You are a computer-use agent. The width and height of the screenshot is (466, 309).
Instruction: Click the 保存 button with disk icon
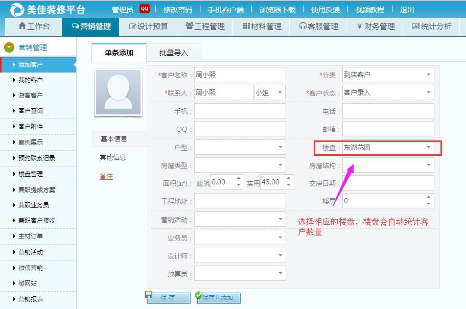click(169, 297)
